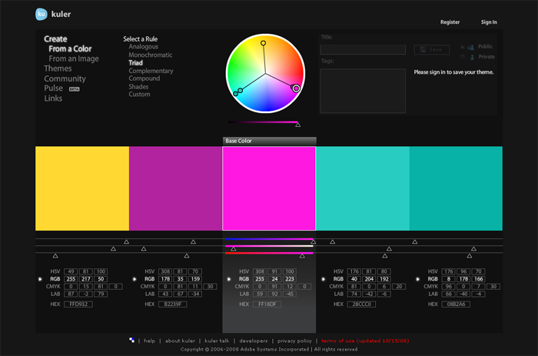Open the kuler talk link
This screenshot has height=356, width=538.
(217, 341)
